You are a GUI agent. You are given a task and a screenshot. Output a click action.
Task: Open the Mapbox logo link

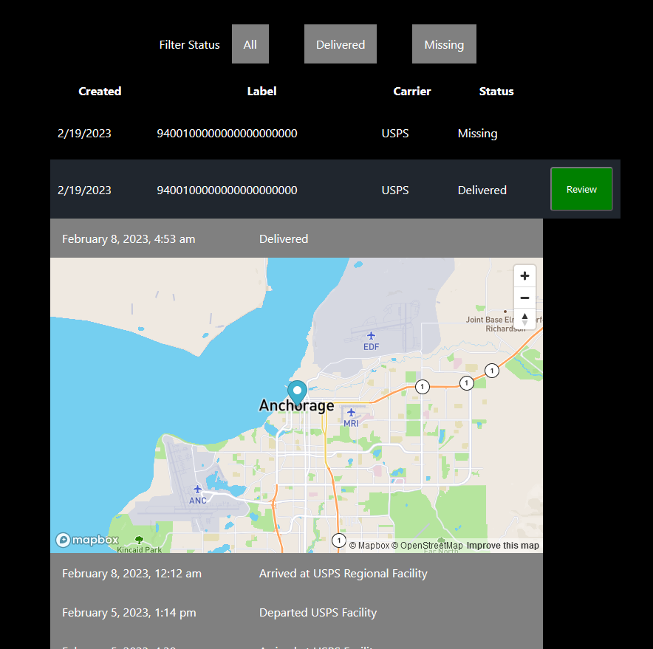tap(87, 540)
